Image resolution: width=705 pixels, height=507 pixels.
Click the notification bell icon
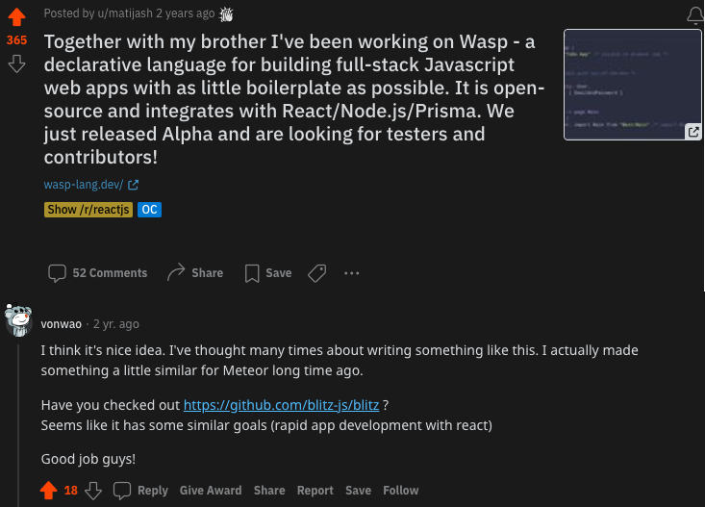(x=694, y=15)
